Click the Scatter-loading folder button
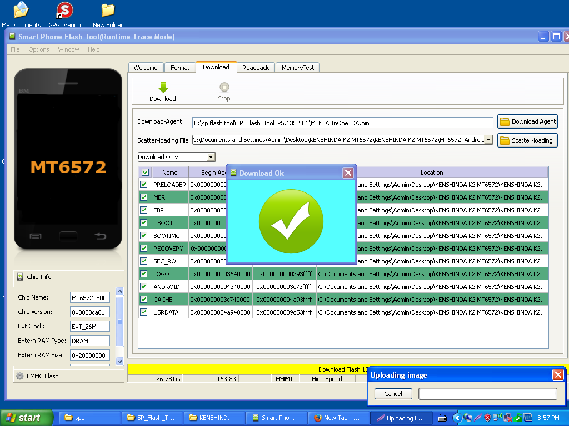Image resolution: width=569 pixels, height=426 pixels. click(527, 140)
